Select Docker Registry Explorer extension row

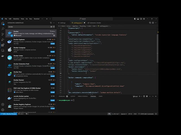[x=31, y=106]
